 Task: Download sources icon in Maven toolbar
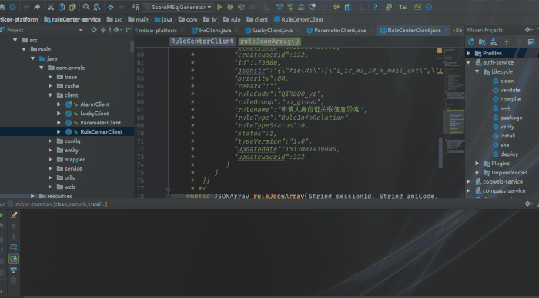click(x=494, y=41)
